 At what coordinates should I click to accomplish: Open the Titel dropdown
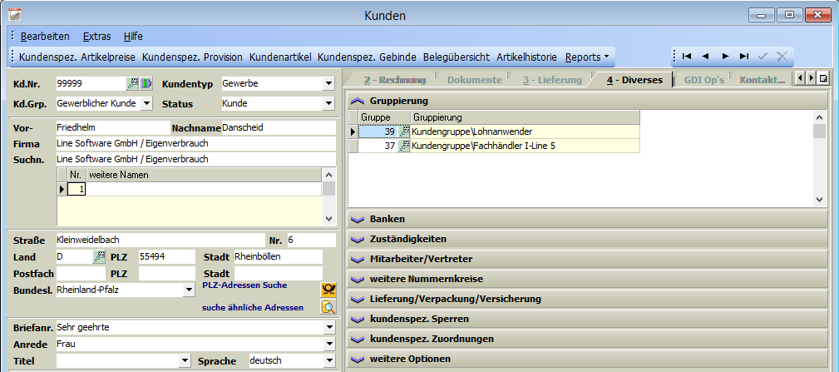pyautogui.click(x=185, y=360)
